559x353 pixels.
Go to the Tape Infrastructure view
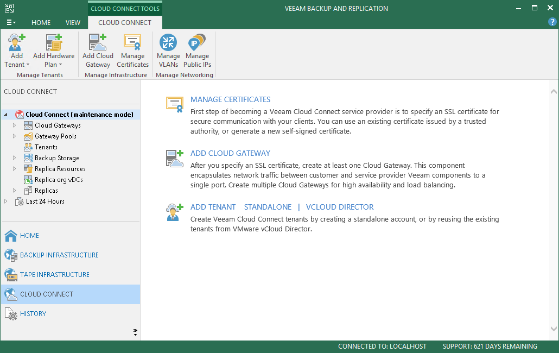55,275
